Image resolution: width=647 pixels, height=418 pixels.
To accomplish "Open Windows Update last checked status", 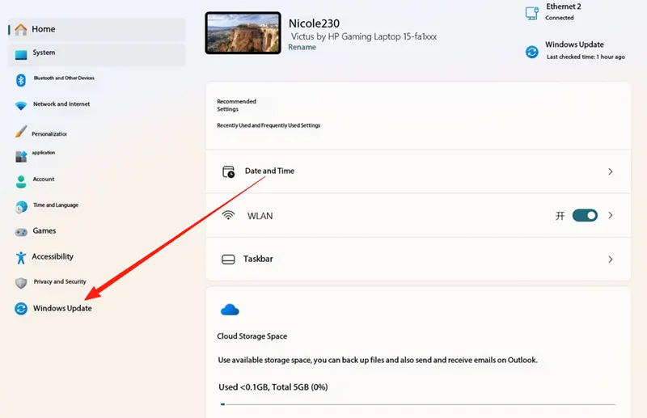I will pyautogui.click(x=575, y=50).
